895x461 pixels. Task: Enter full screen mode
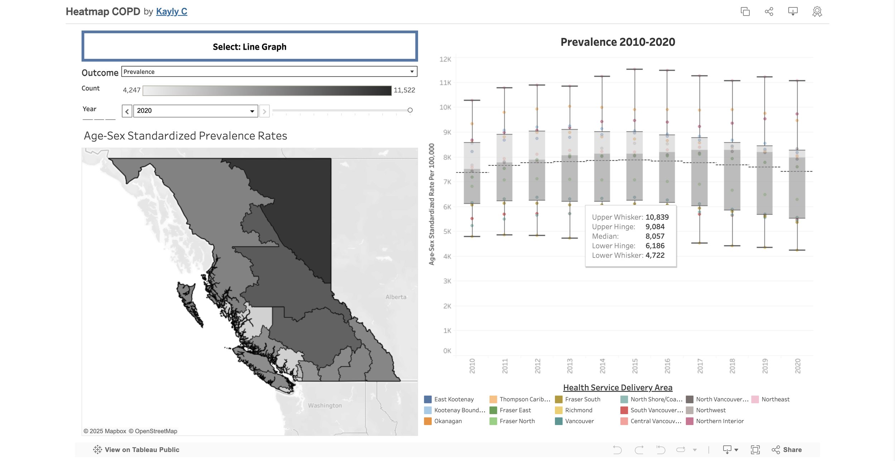click(755, 450)
